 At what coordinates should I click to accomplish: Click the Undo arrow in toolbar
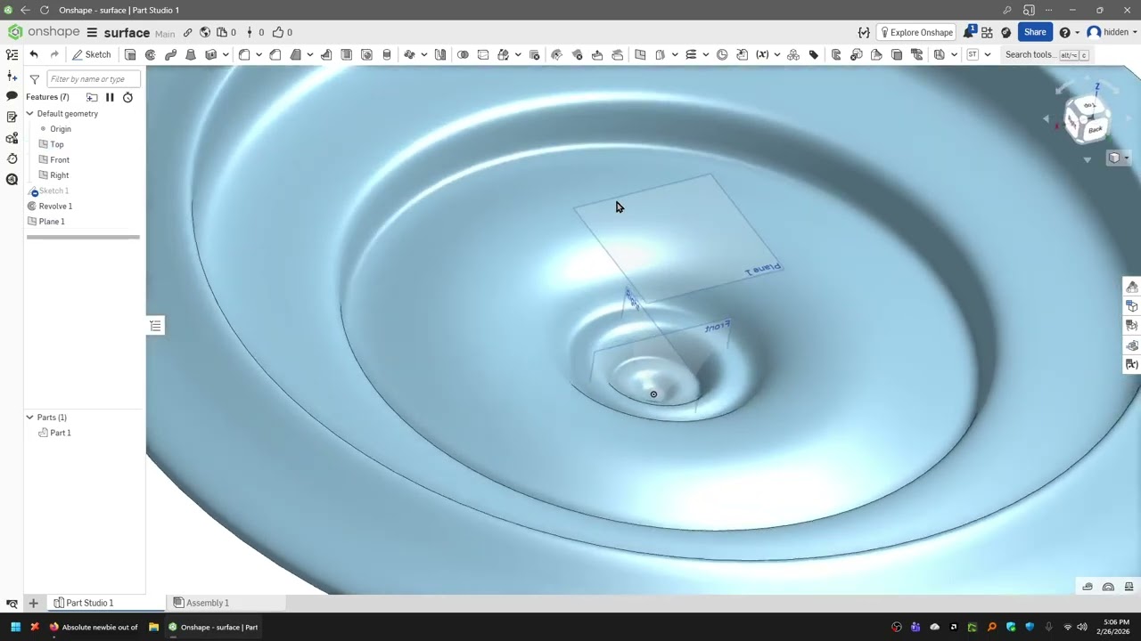[x=34, y=54]
